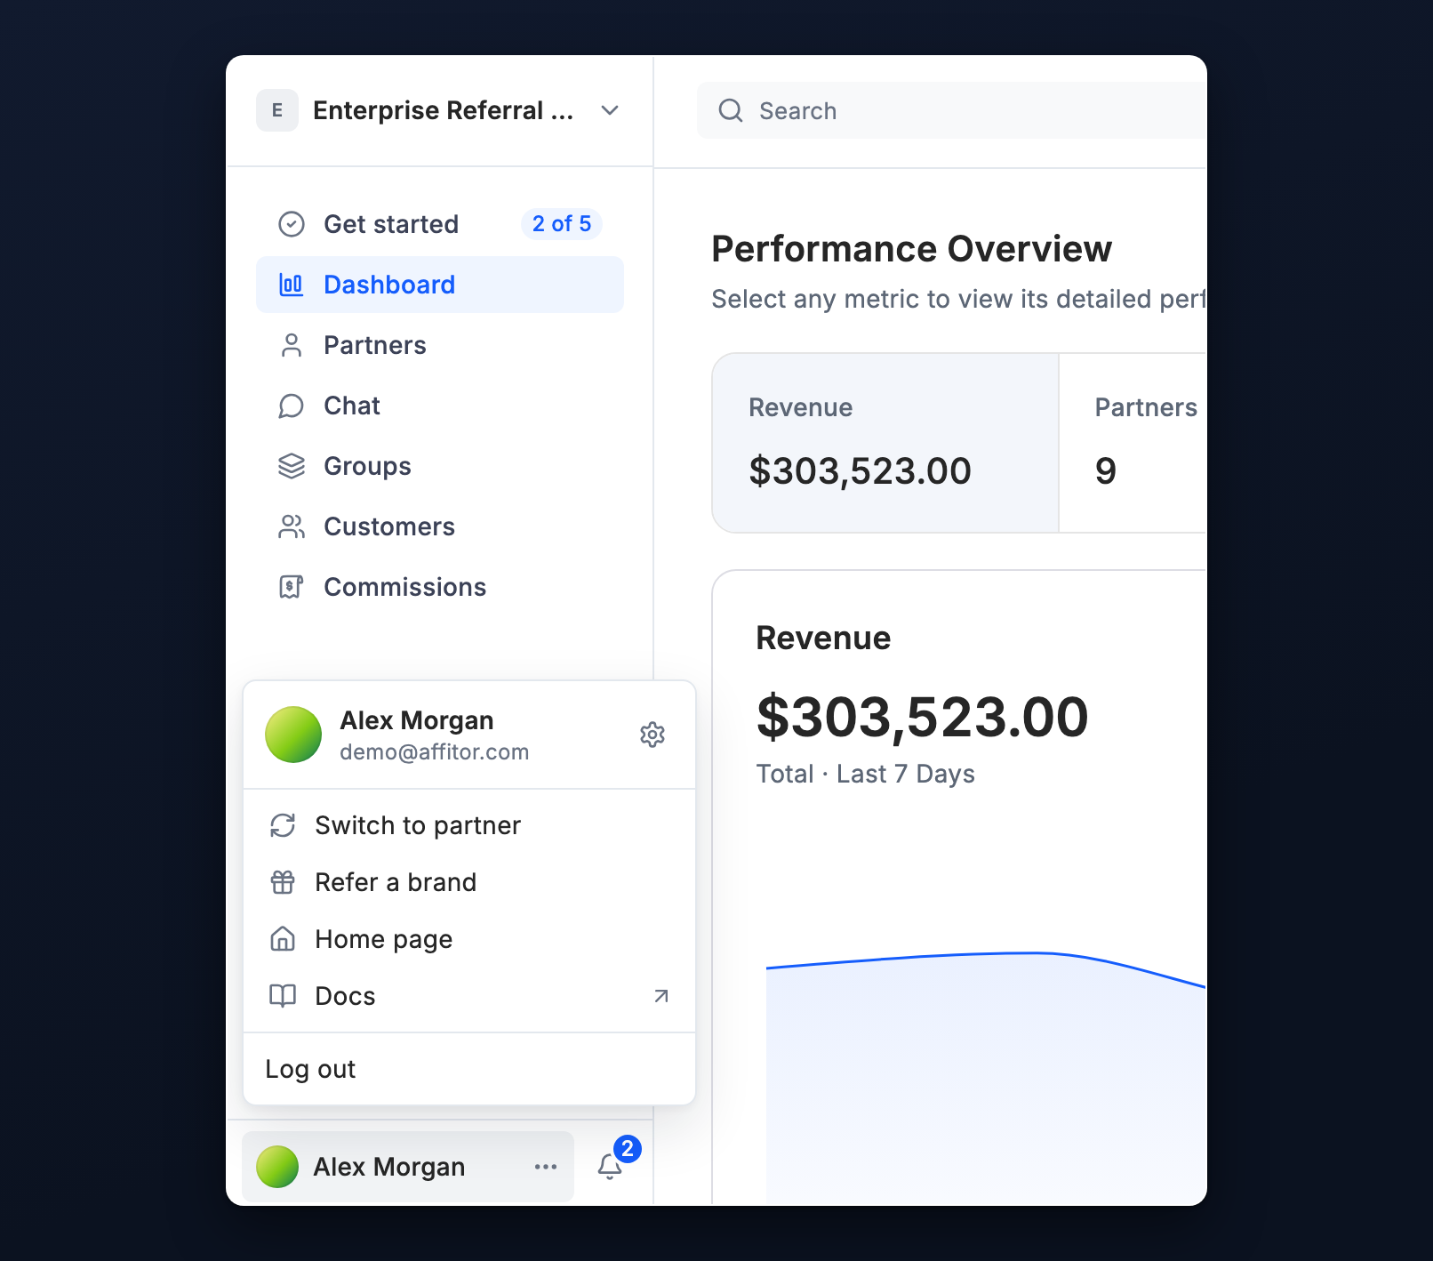
Task: Click the Chat bubble icon
Action: click(x=292, y=406)
